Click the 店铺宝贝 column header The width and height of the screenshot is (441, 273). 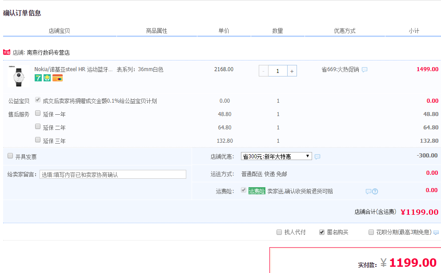59,31
